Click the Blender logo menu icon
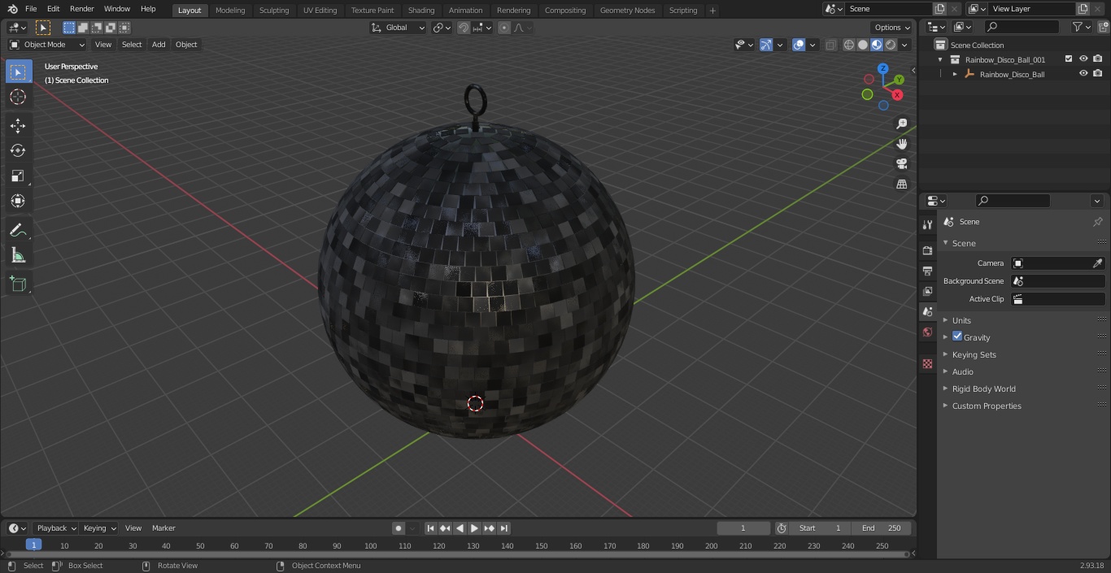The height and width of the screenshot is (573, 1111). [12, 9]
